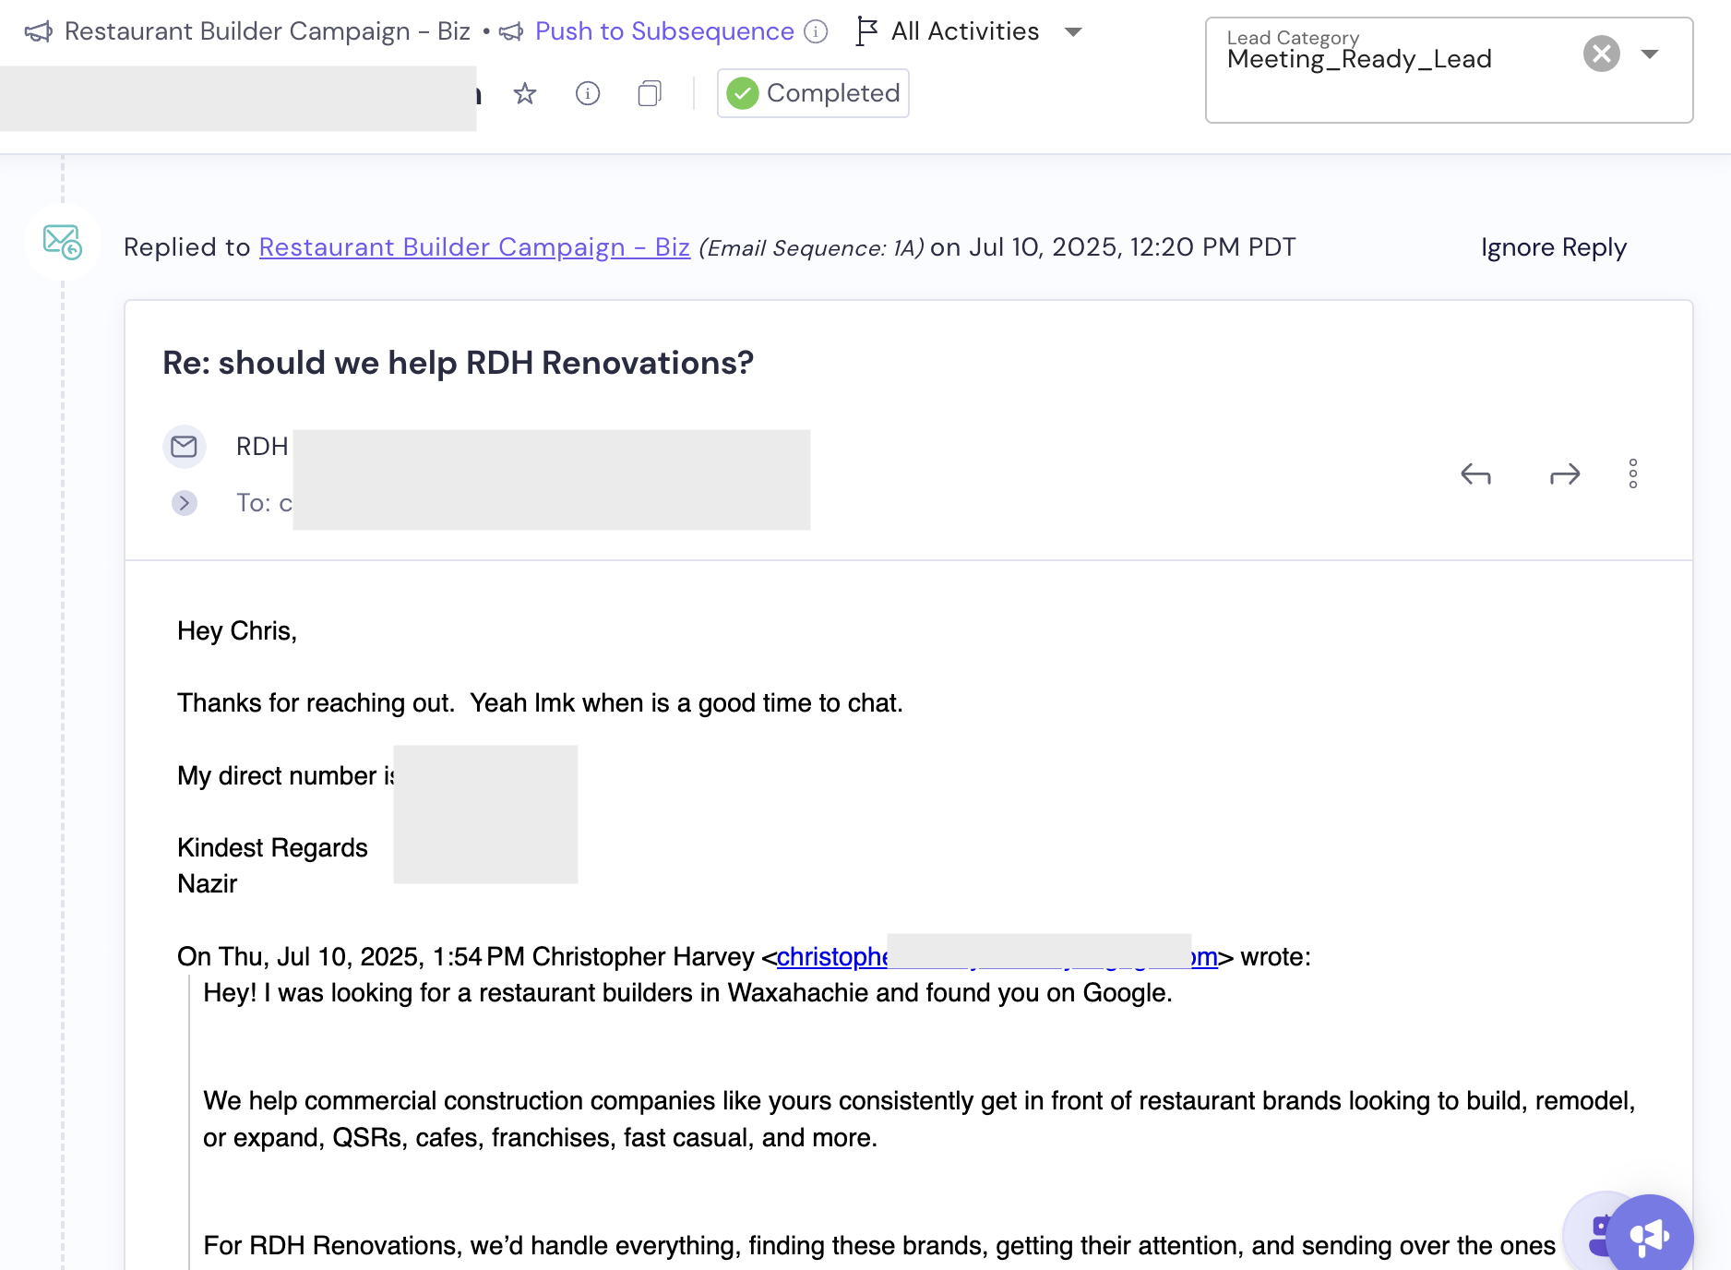This screenshot has height=1270, width=1731.
Task: Click the copy icon beside Completed
Action: click(x=650, y=93)
